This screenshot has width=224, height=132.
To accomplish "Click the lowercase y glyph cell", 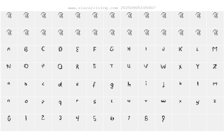I will click(198, 102).
